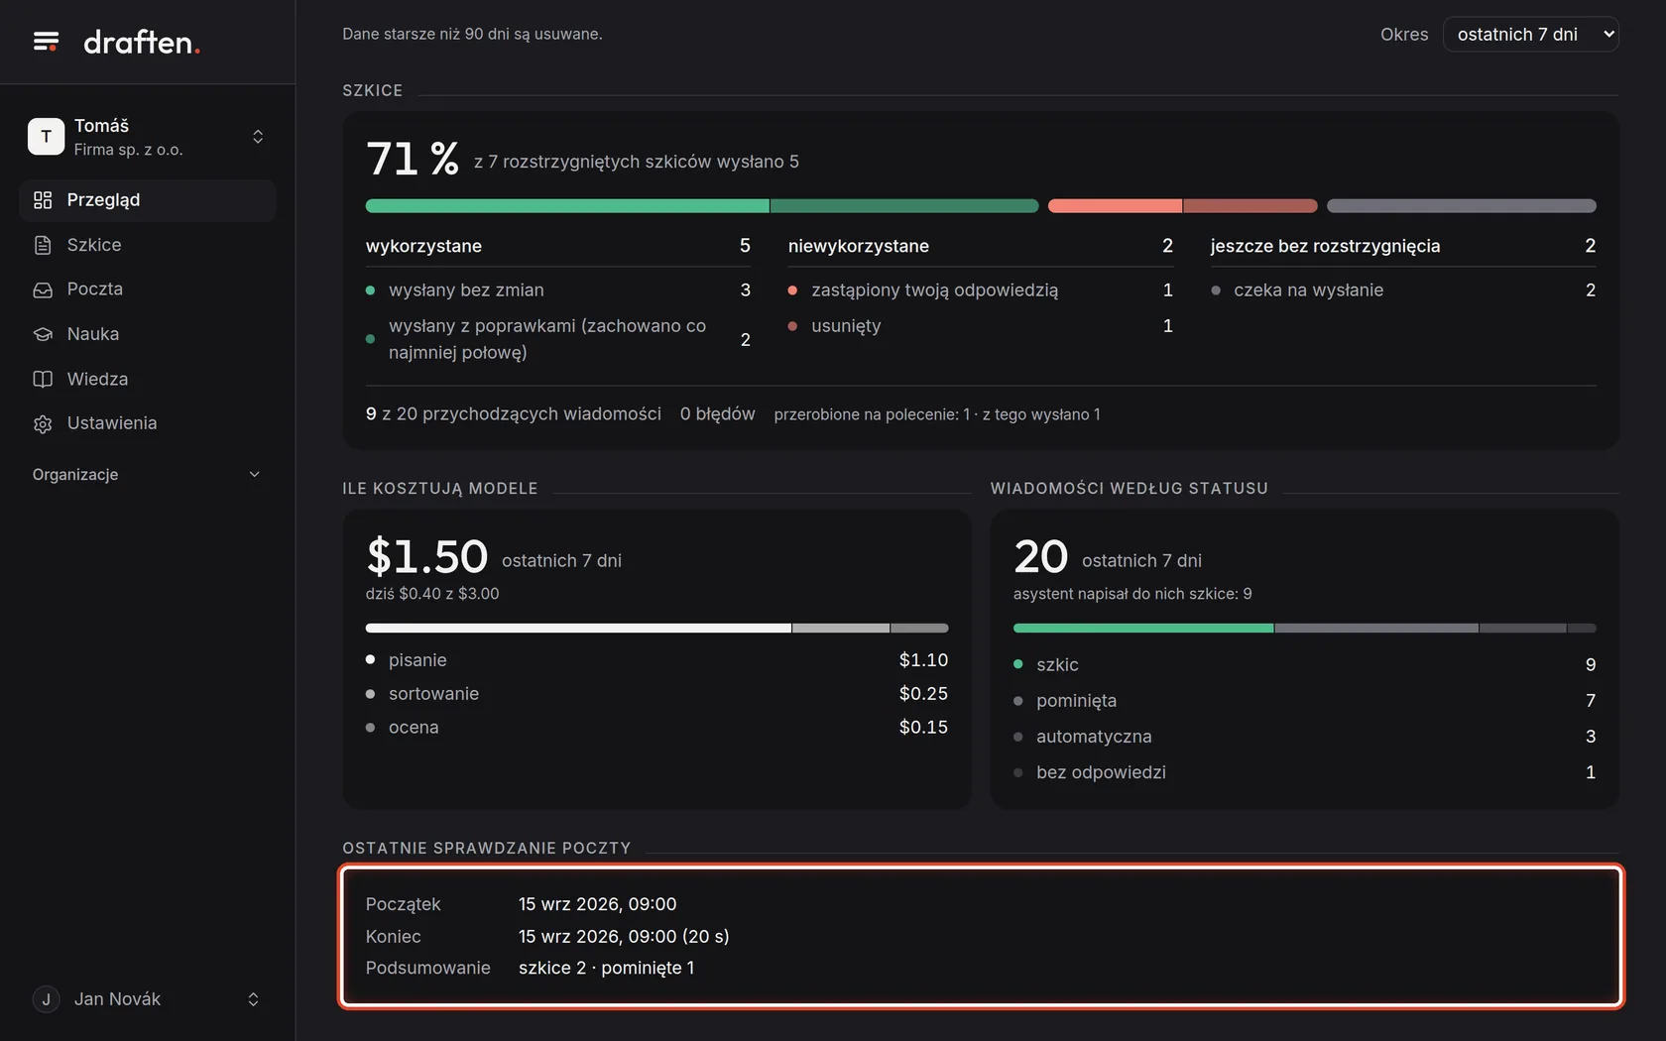Open Ustawienia settings page
This screenshot has height=1041, width=1666.
coord(147,423)
